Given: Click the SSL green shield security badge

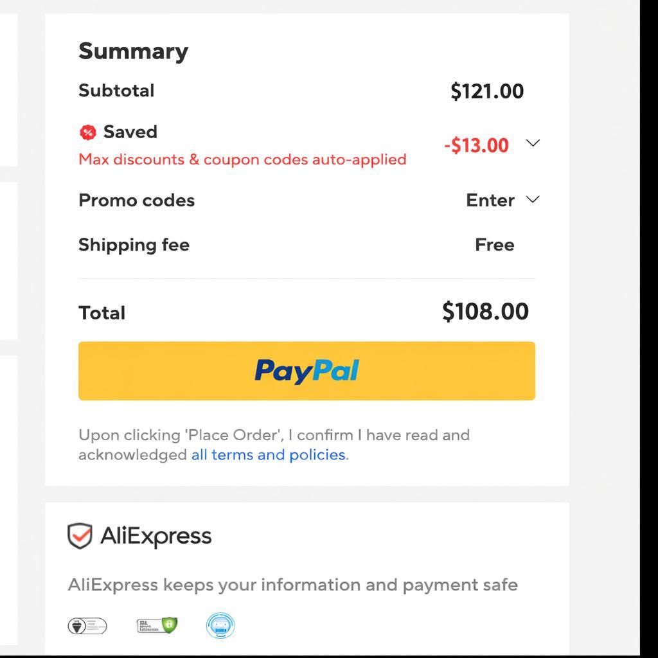Looking at the screenshot, I should [x=157, y=625].
